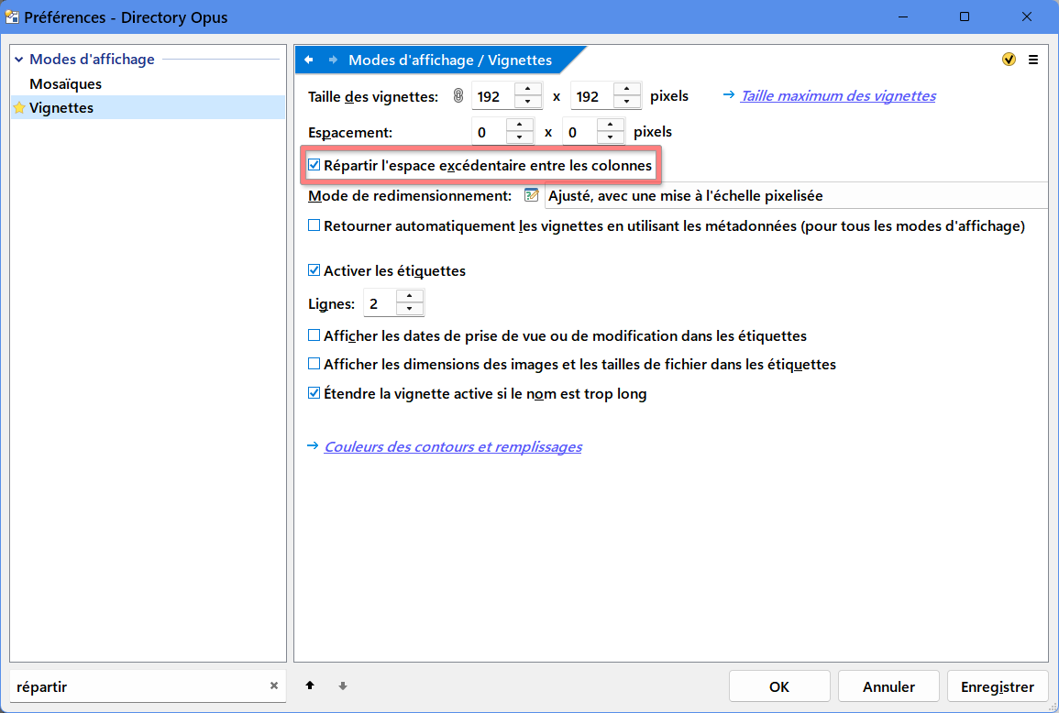The width and height of the screenshot is (1059, 713).
Task: Click the Modes d'affichage / Vignettes header title
Action: [x=450, y=60]
